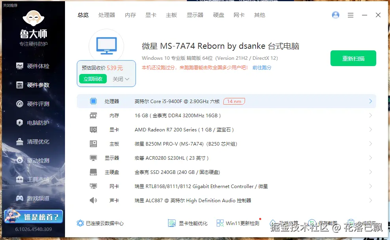Click the 鲁大师 logo avatar
Viewport: 390px width, 240px height.
pos(33,18)
